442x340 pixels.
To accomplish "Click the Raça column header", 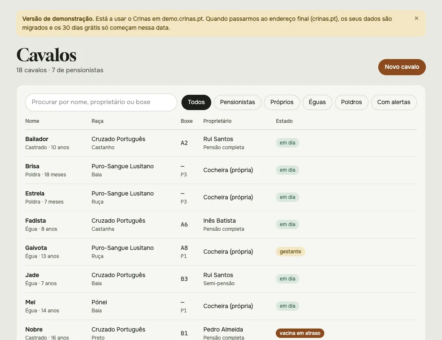I will (x=97, y=121).
